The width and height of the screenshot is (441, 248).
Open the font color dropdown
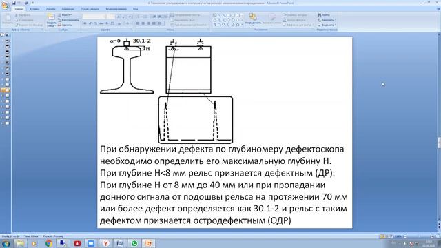click(x=128, y=23)
